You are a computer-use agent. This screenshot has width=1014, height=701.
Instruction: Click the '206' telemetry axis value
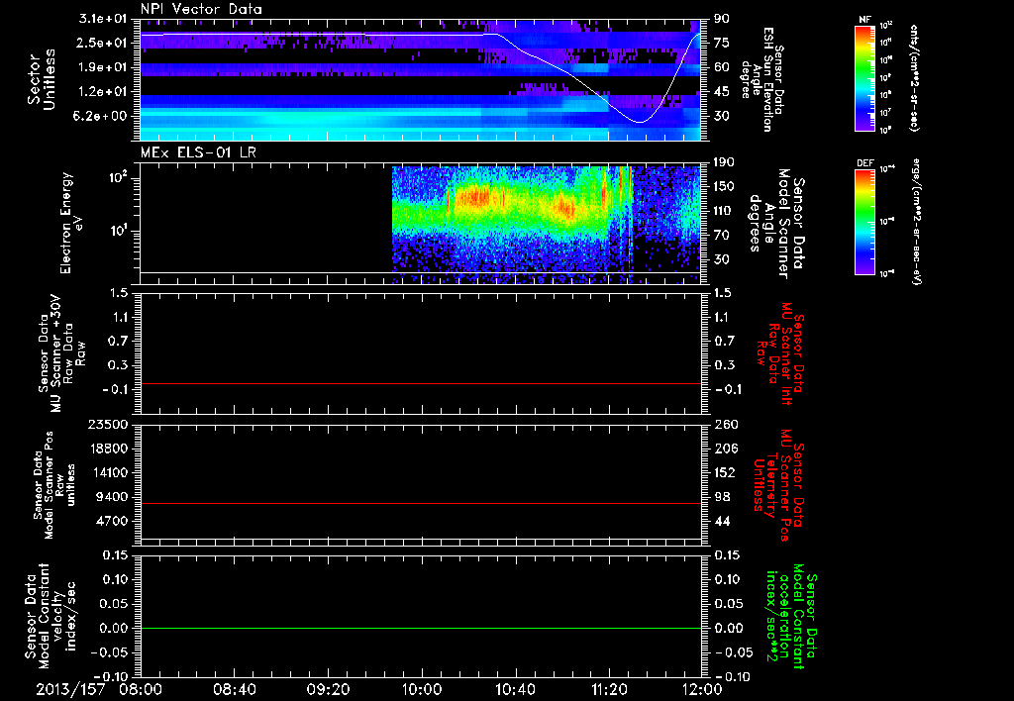[724, 449]
